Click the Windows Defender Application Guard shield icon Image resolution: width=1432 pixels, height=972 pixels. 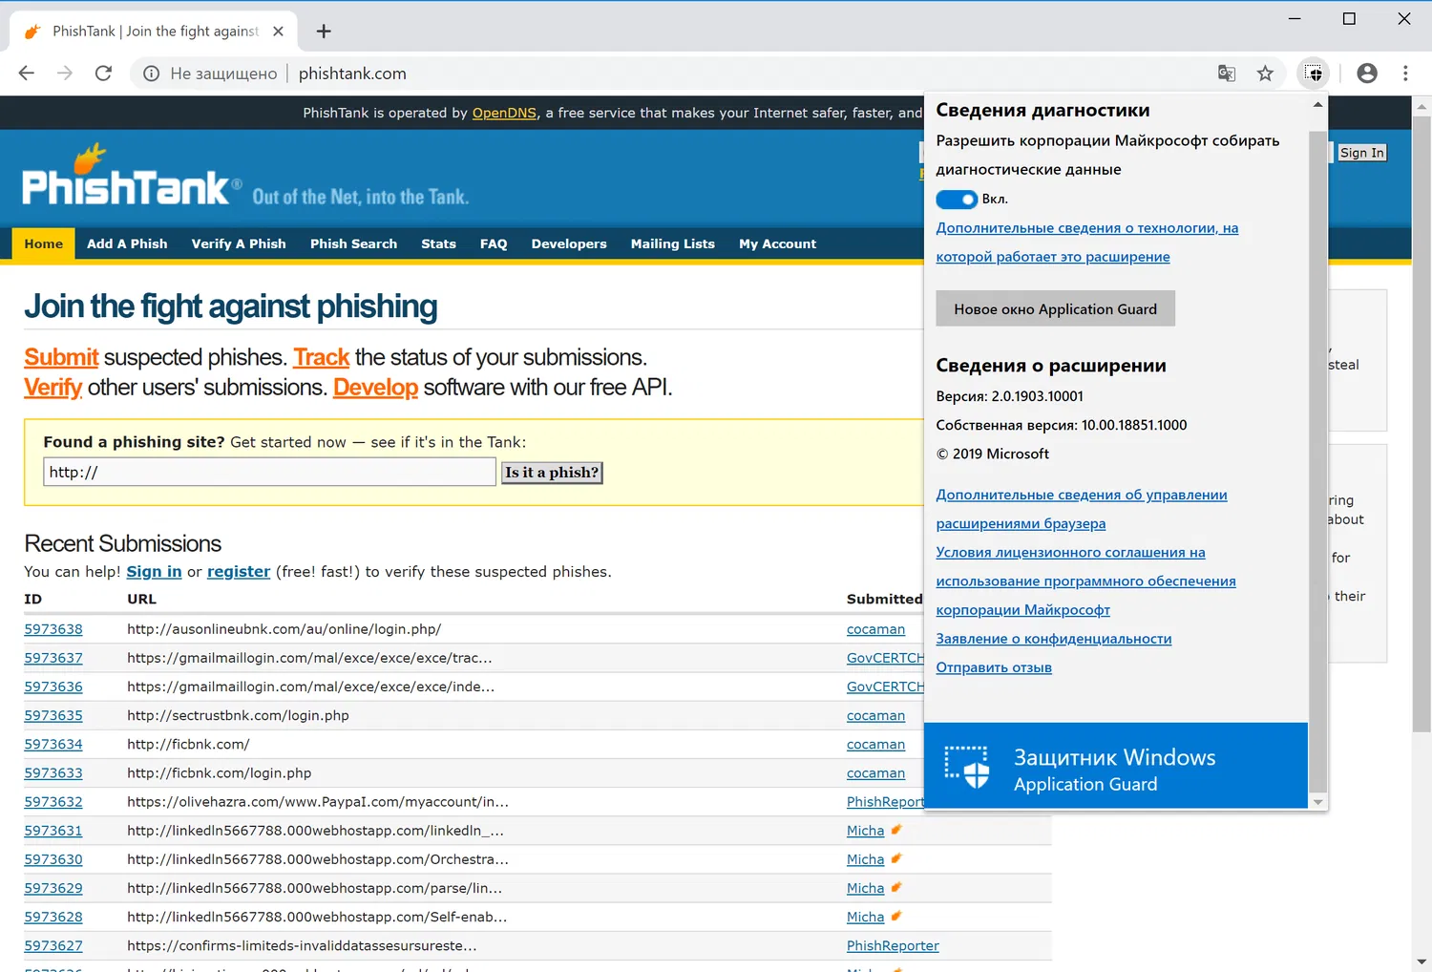click(x=967, y=767)
